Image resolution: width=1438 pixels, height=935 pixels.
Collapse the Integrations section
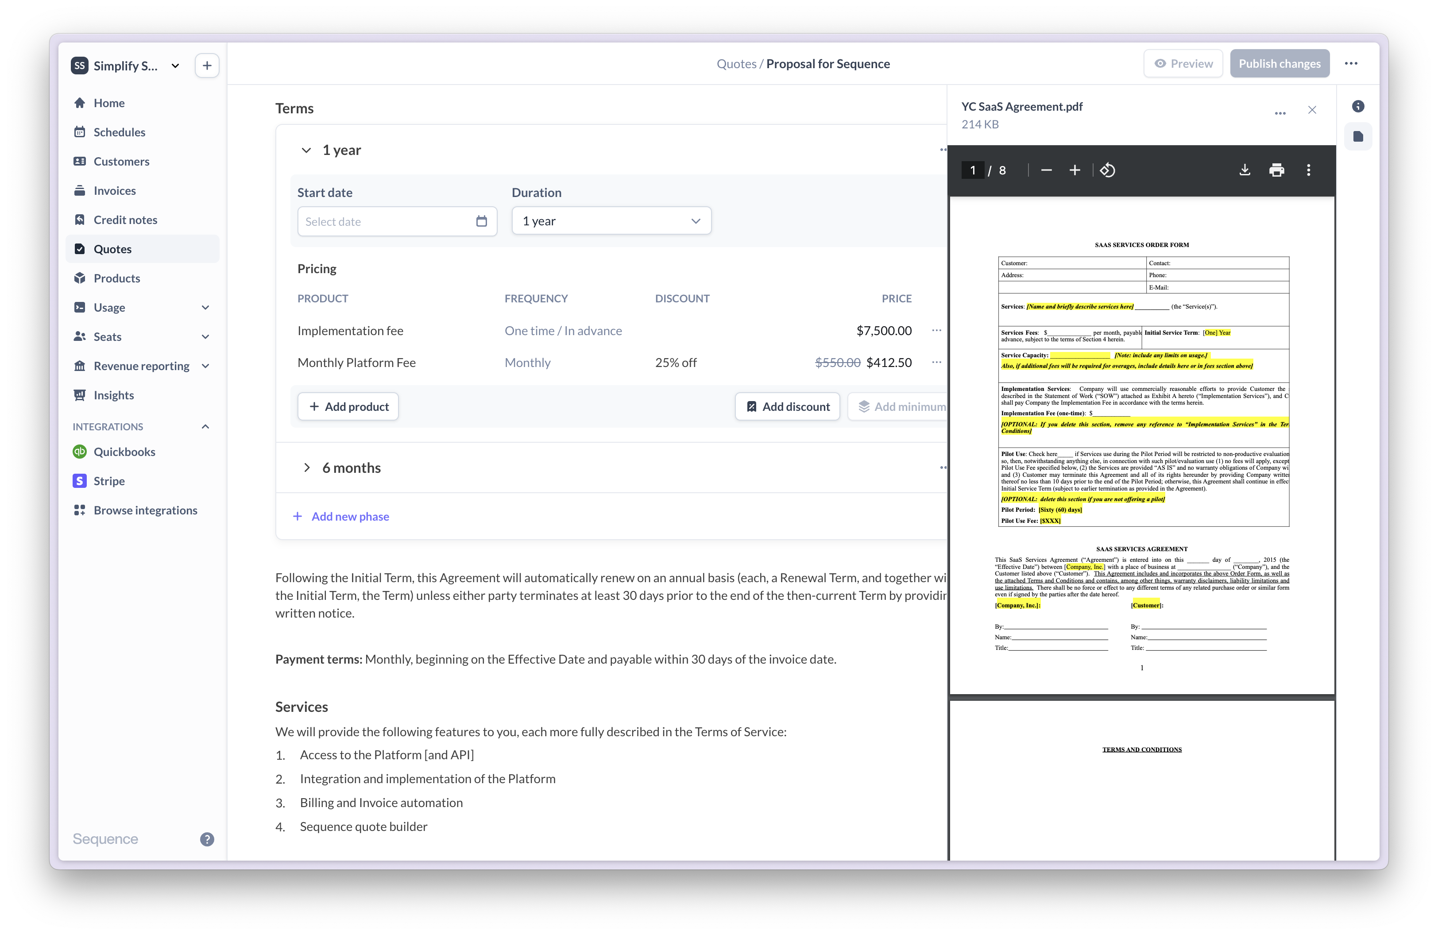coord(205,426)
